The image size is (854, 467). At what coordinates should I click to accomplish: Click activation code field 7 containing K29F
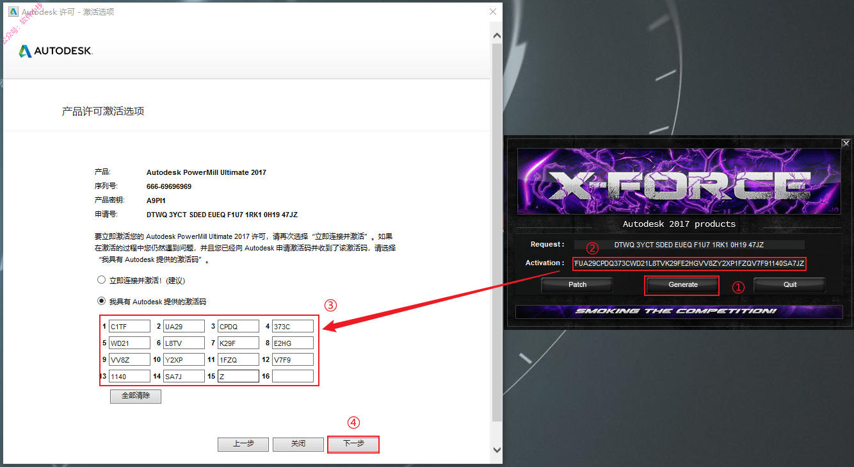tap(238, 343)
